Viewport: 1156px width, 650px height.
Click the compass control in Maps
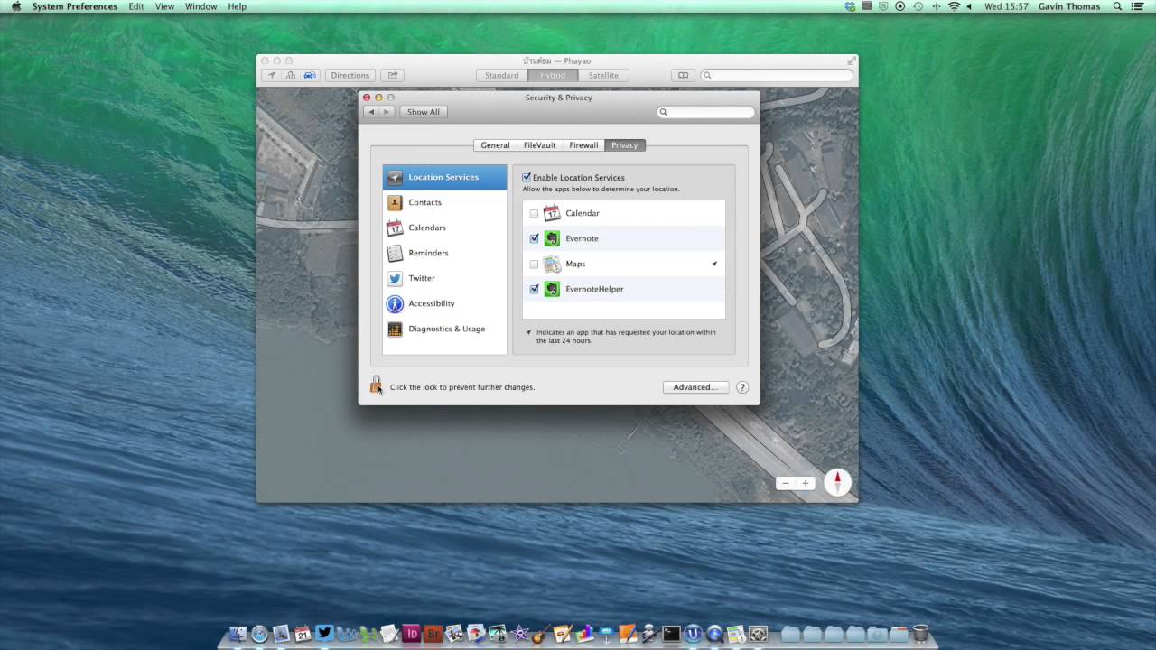coord(837,482)
